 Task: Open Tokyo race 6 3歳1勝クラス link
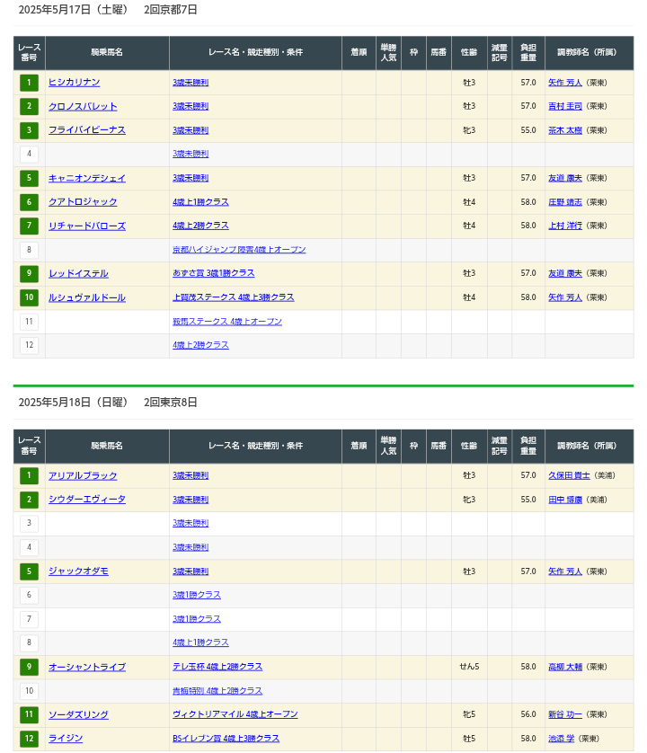(x=197, y=595)
